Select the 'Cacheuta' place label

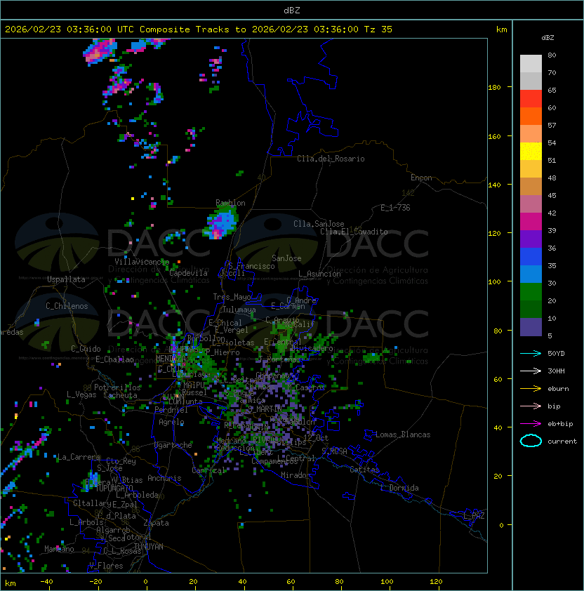click(x=120, y=395)
